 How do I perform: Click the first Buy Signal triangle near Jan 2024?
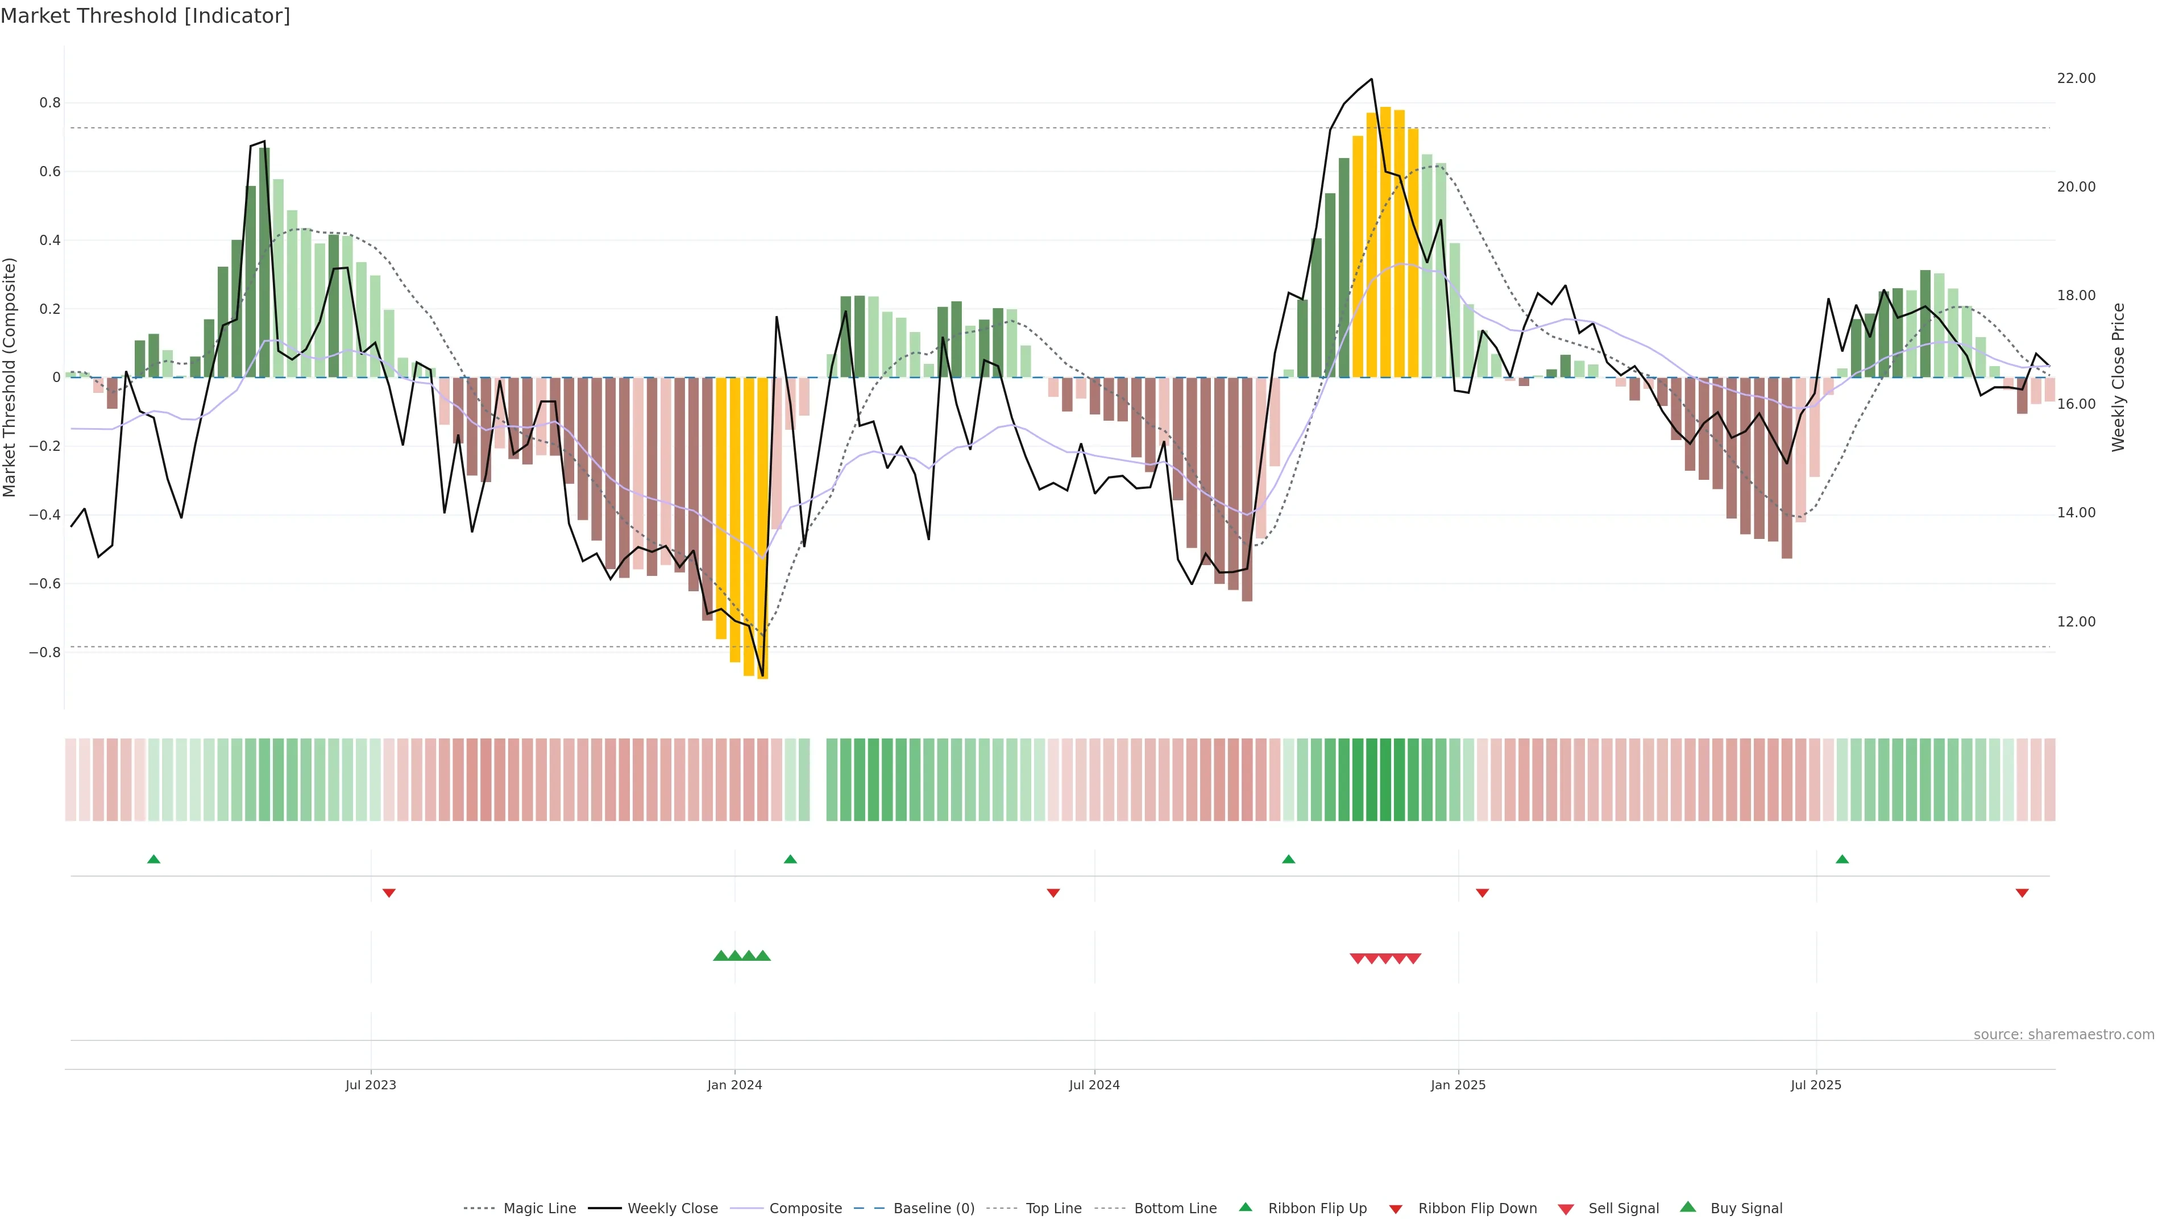721,956
